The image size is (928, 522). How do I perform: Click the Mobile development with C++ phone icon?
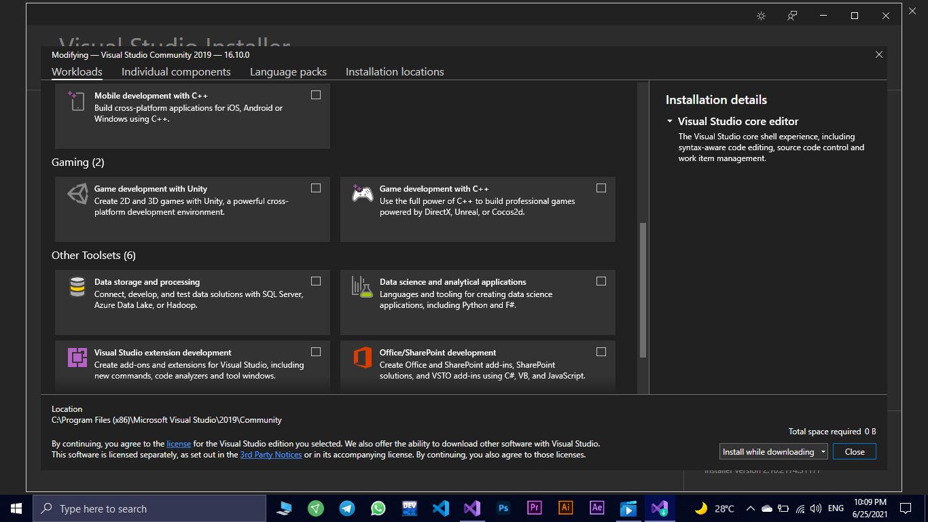click(x=76, y=101)
